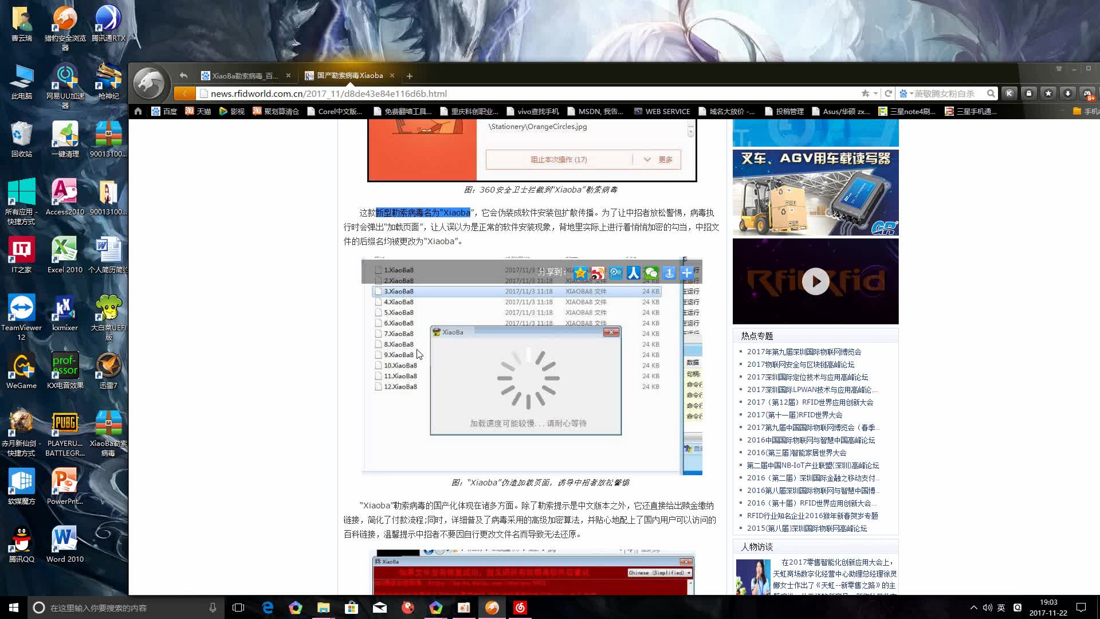The height and width of the screenshot is (619, 1100).
Task: Open the bookmark star dropdown arrow
Action: [875, 93]
